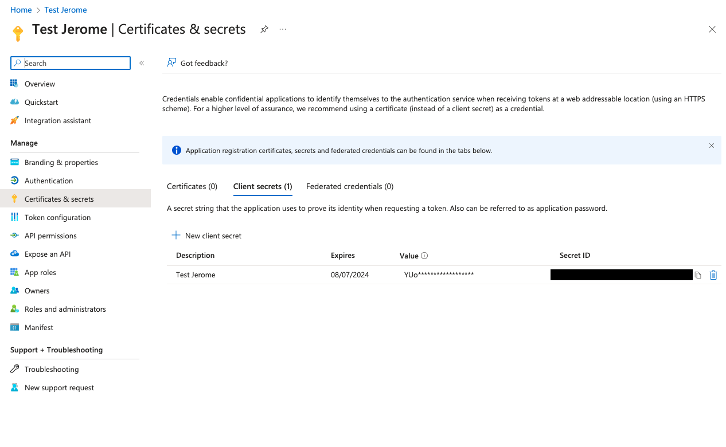Screen dimensions: 726x447
Task: Click the plus New client secret
Action: coord(206,236)
